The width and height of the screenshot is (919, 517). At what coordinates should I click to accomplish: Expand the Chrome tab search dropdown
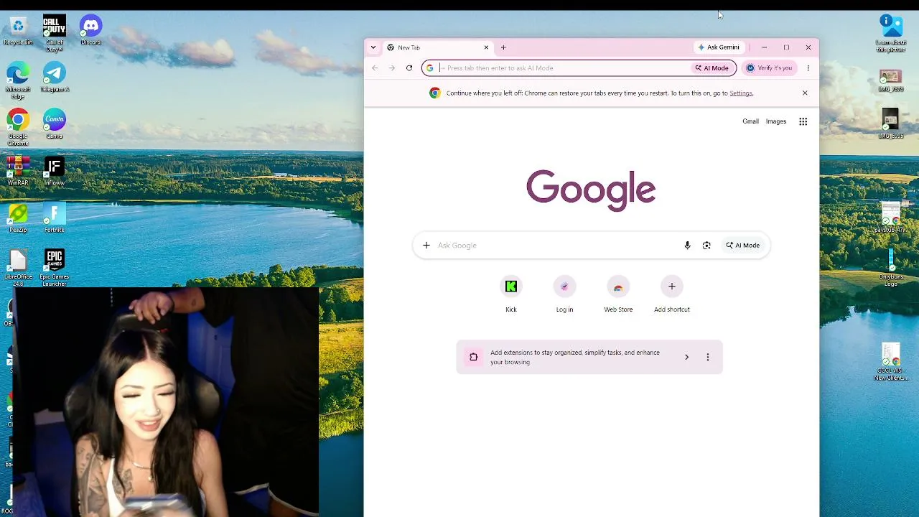tap(373, 47)
